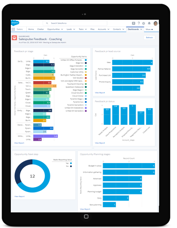
Task: Expand the Dashboards tab dropdown arrow
Action: (x=141, y=29)
